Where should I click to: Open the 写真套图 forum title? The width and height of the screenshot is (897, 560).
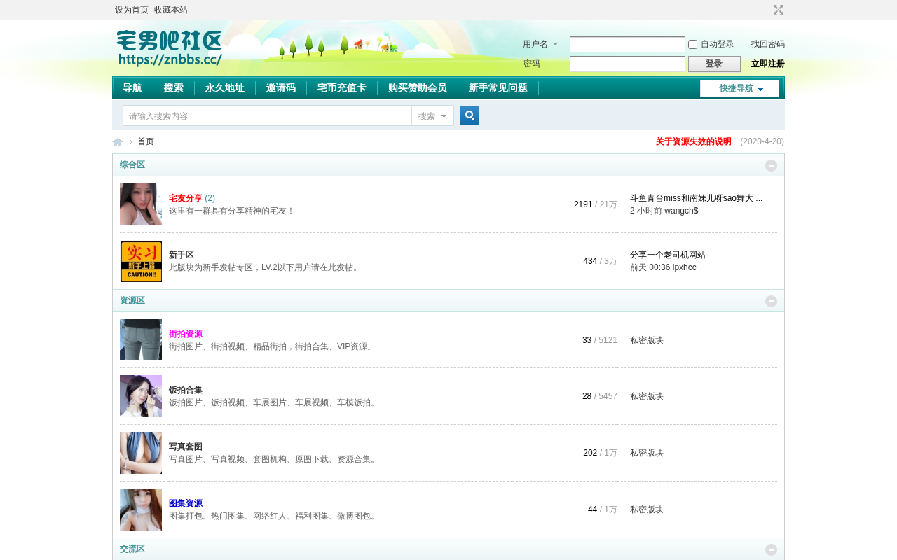186,447
